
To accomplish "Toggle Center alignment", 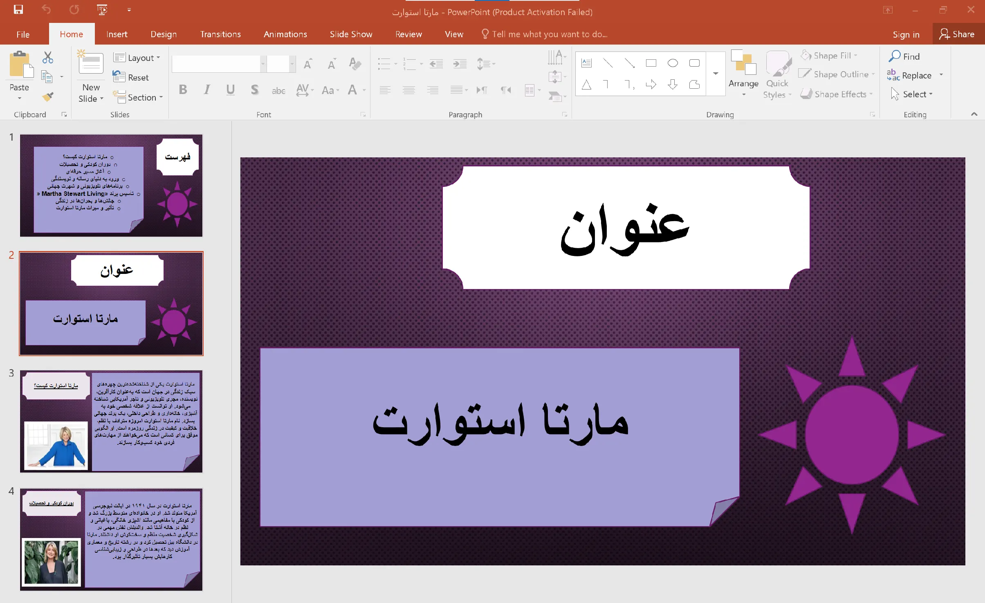I will [x=409, y=90].
